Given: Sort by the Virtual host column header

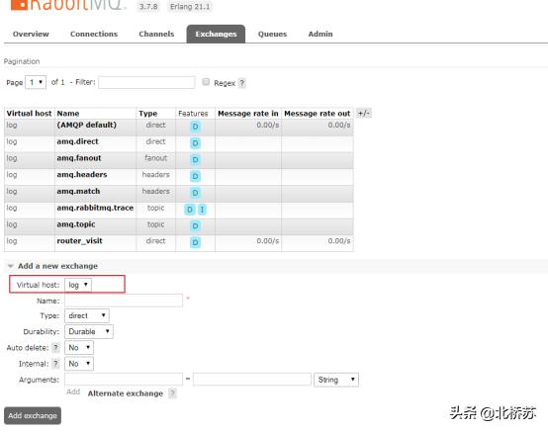Looking at the screenshot, I should [29, 113].
